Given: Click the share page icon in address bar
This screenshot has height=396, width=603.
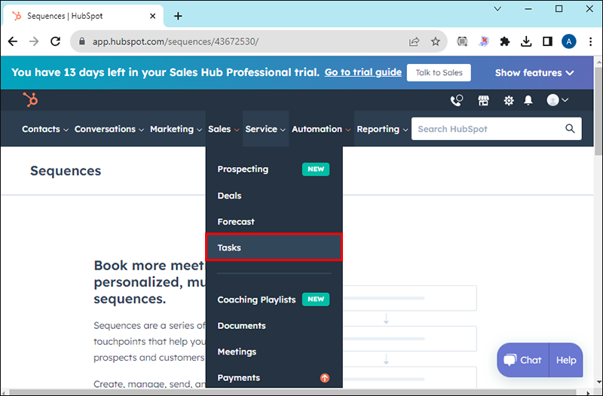Looking at the screenshot, I should pos(414,41).
